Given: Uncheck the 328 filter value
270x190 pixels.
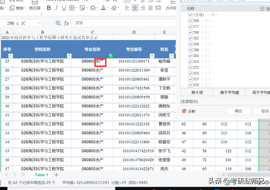Looking at the screenshot, I should click(190, 85).
